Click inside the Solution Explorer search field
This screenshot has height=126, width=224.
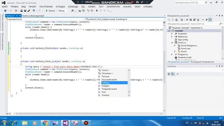click(194, 24)
